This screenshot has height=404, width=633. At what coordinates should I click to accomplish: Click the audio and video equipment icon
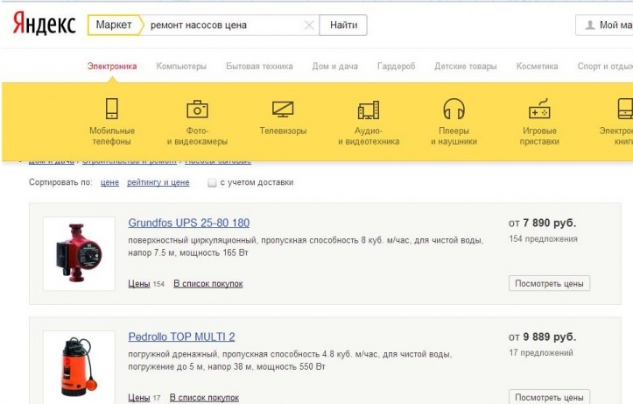coord(369,110)
